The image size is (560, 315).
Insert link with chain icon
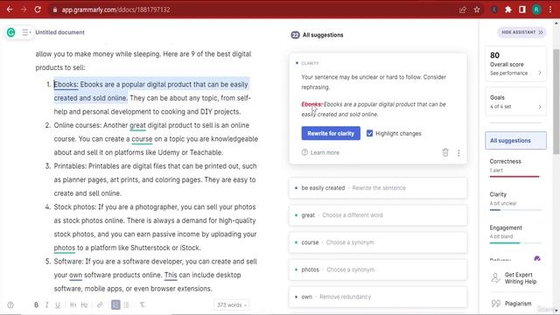100,305
